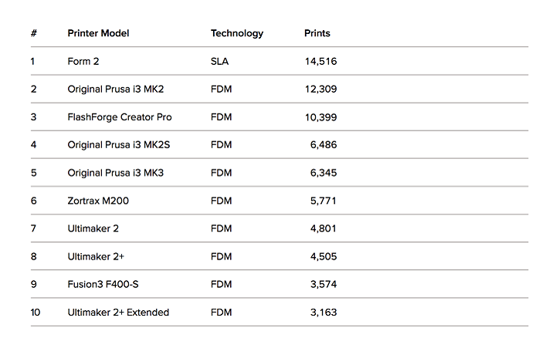Select the Ultimaker 2 row name

click(93, 228)
